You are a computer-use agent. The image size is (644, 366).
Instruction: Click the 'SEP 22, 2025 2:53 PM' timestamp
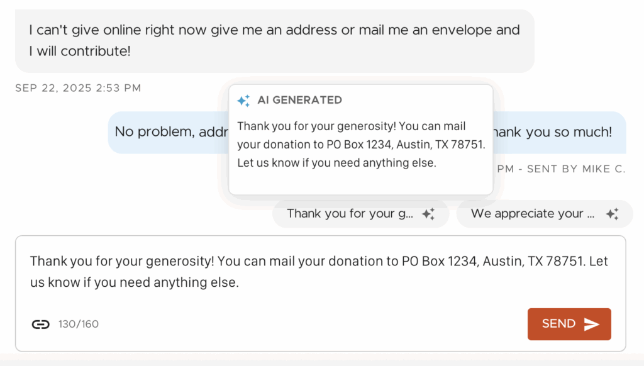(x=78, y=88)
